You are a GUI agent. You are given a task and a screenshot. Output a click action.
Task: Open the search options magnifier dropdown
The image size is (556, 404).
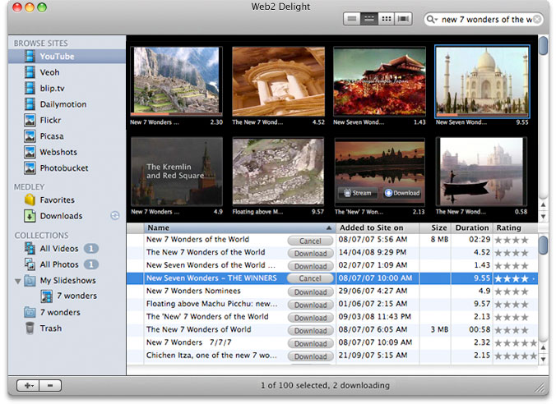[x=432, y=20]
